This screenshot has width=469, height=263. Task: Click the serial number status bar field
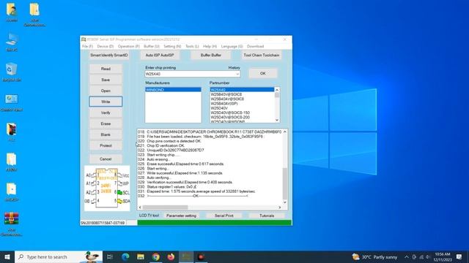(103, 223)
